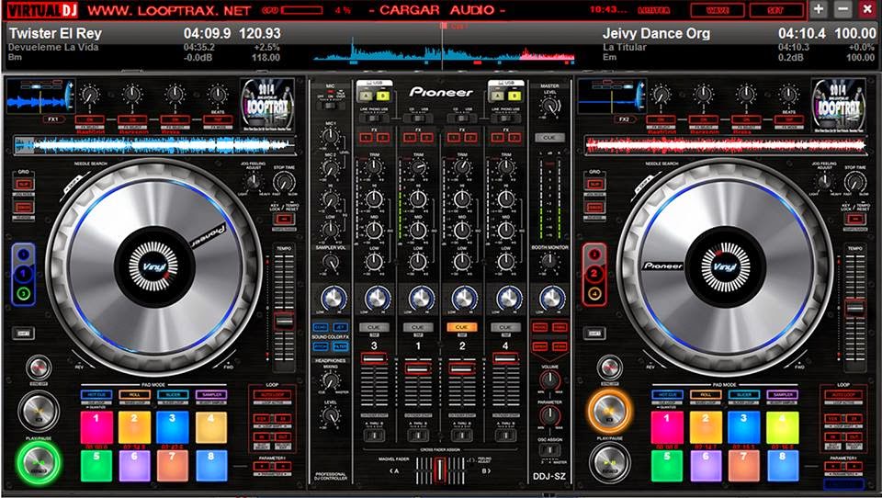The width and height of the screenshot is (882, 498).
Task: Click the crossfader handle
Action: [x=440, y=470]
